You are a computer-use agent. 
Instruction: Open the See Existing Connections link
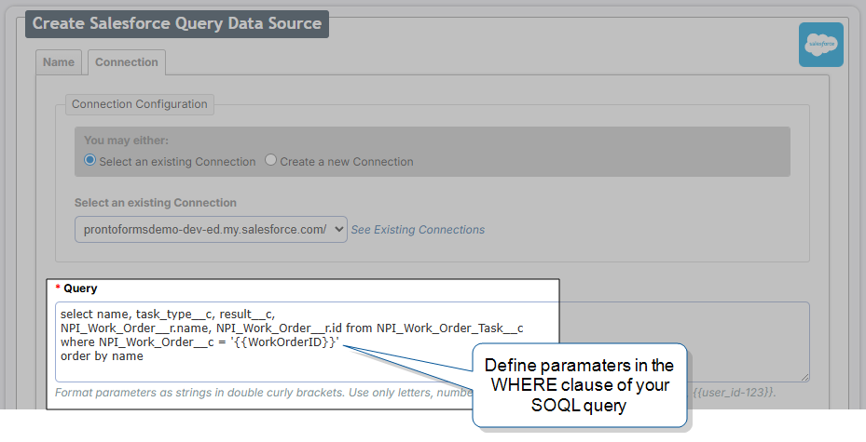[418, 230]
